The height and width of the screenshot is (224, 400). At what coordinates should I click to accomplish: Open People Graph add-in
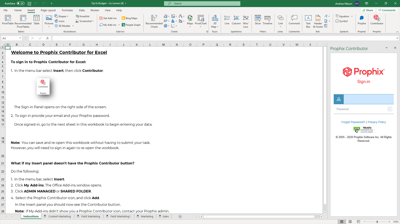tap(131, 25)
